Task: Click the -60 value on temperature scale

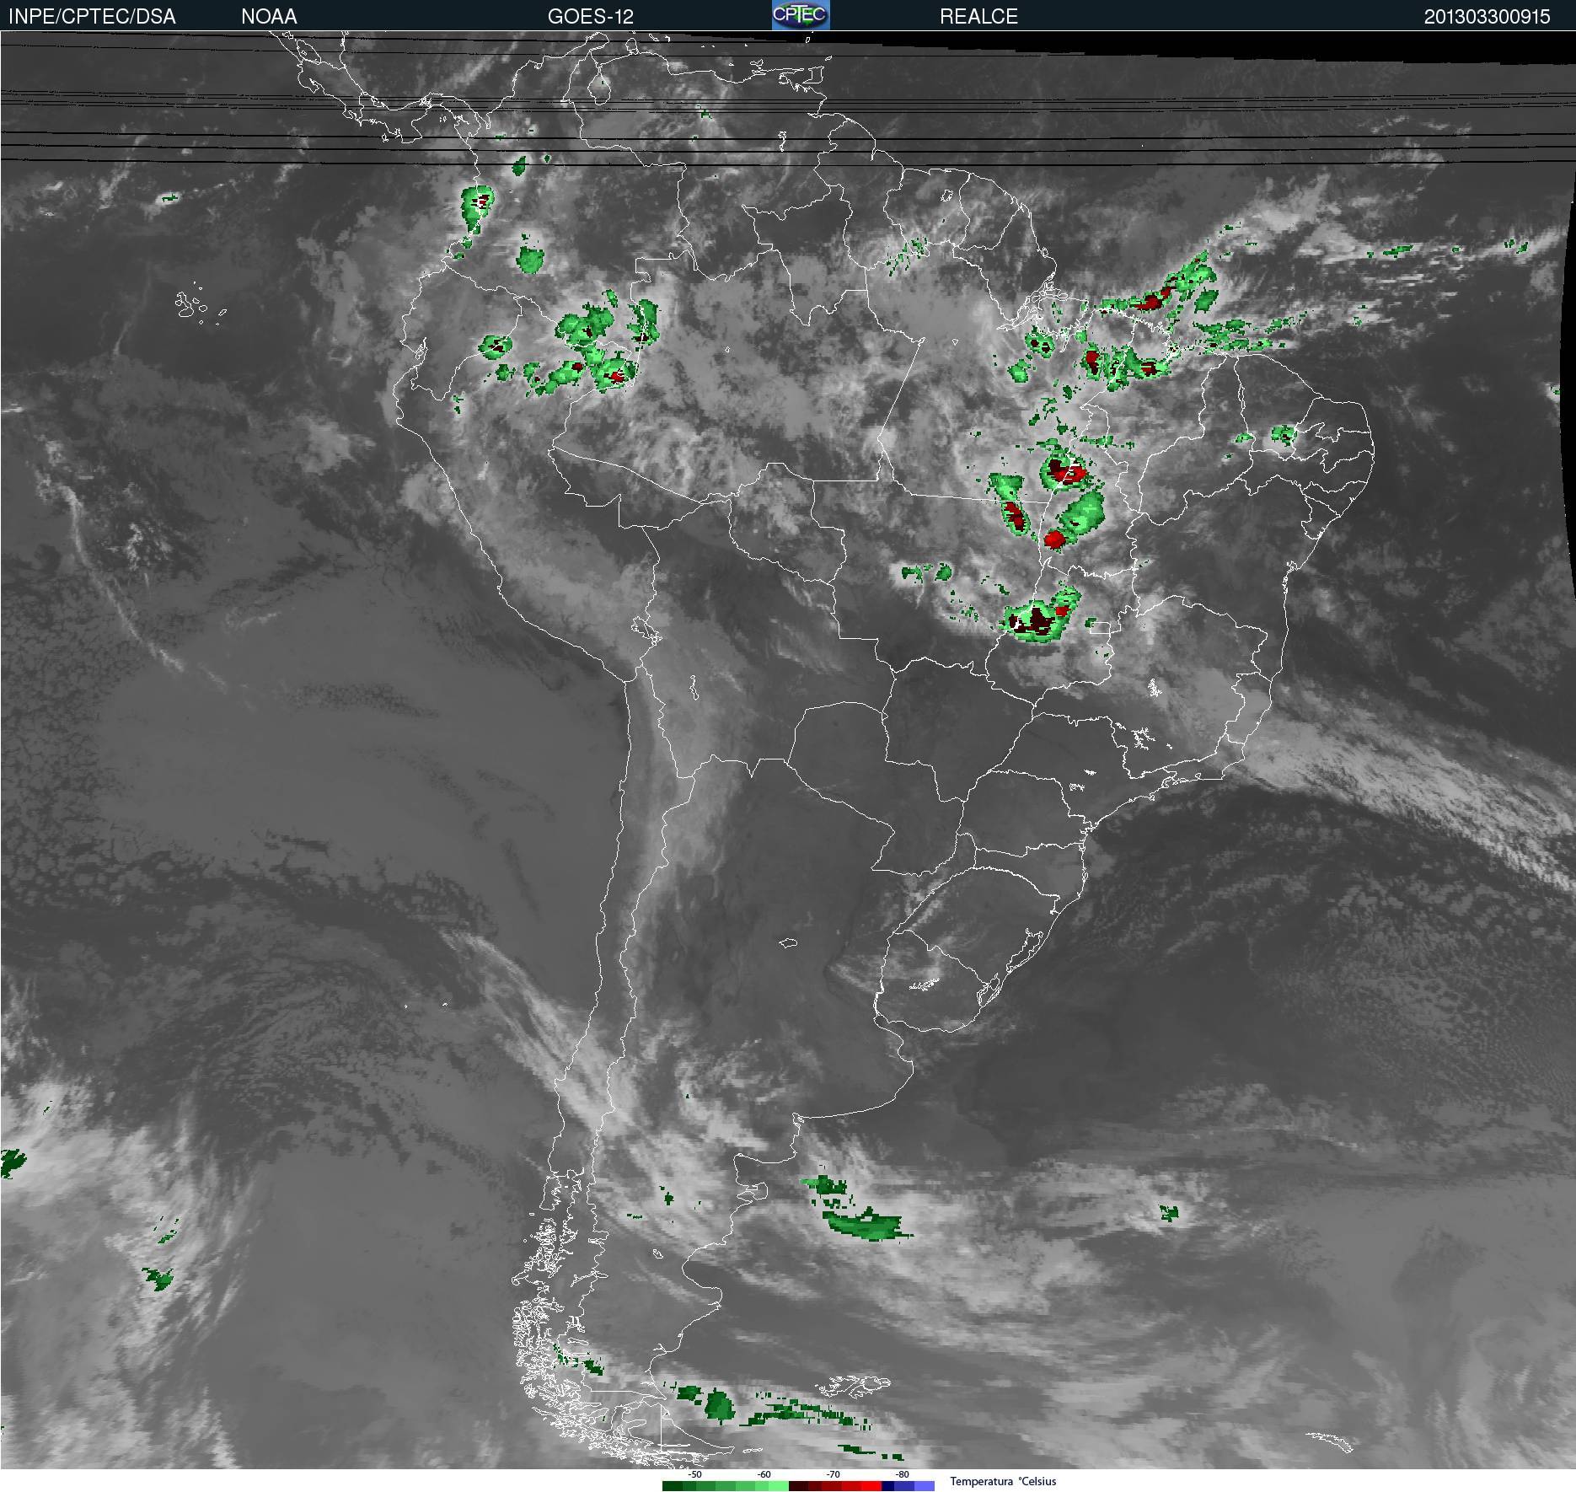Action: pos(764,1474)
